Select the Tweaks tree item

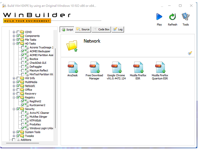pyautogui.click(x=29, y=136)
